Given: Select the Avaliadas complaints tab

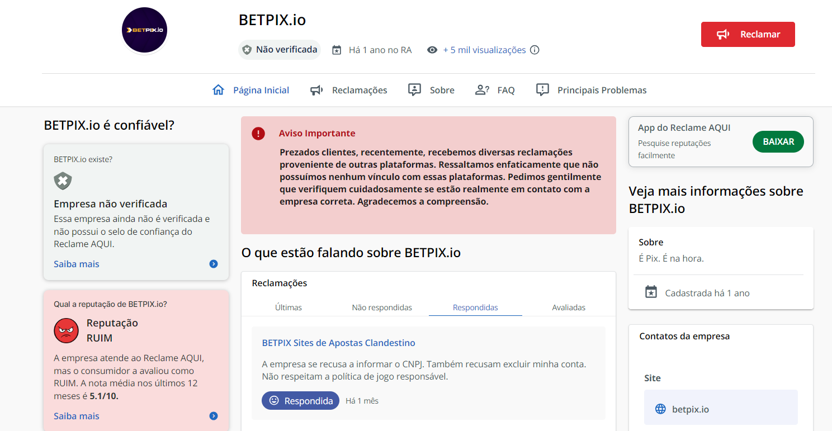Looking at the screenshot, I should (569, 307).
